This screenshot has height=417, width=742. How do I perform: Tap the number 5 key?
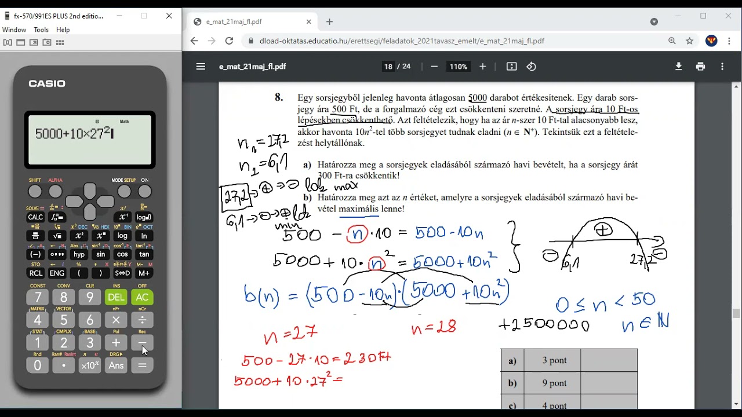pyautogui.click(x=64, y=320)
